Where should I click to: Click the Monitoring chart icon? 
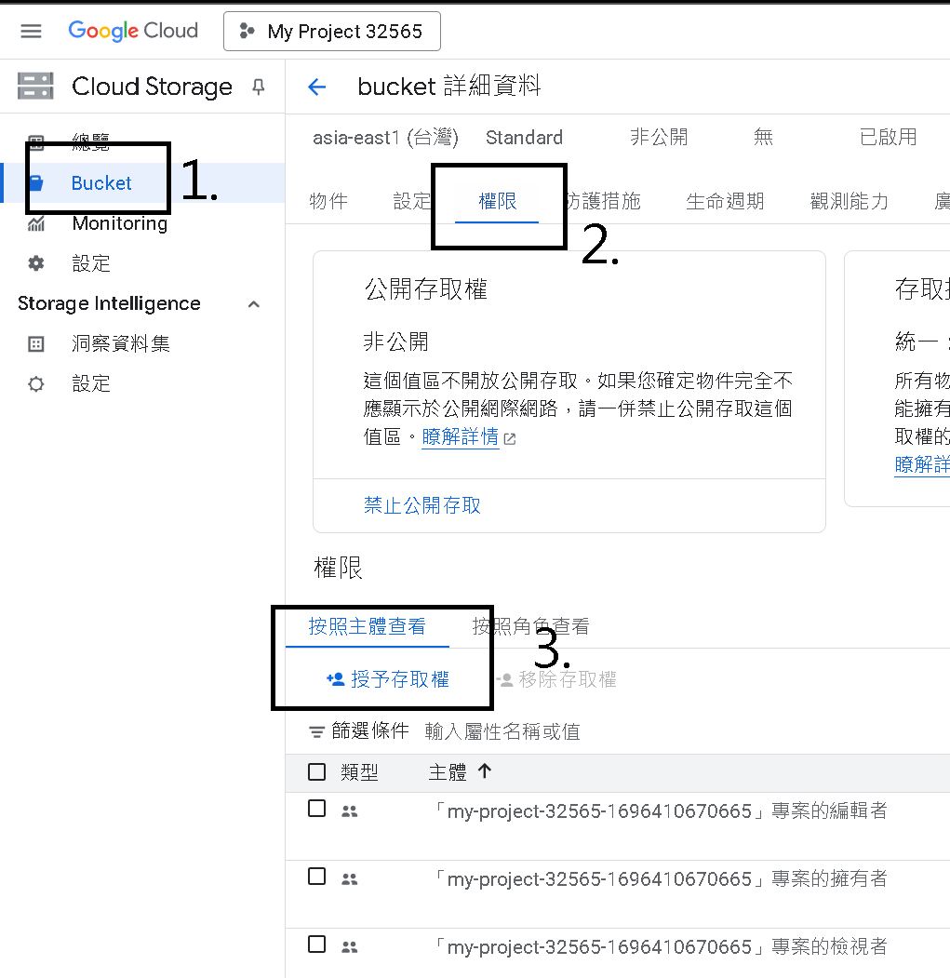click(x=36, y=223)
